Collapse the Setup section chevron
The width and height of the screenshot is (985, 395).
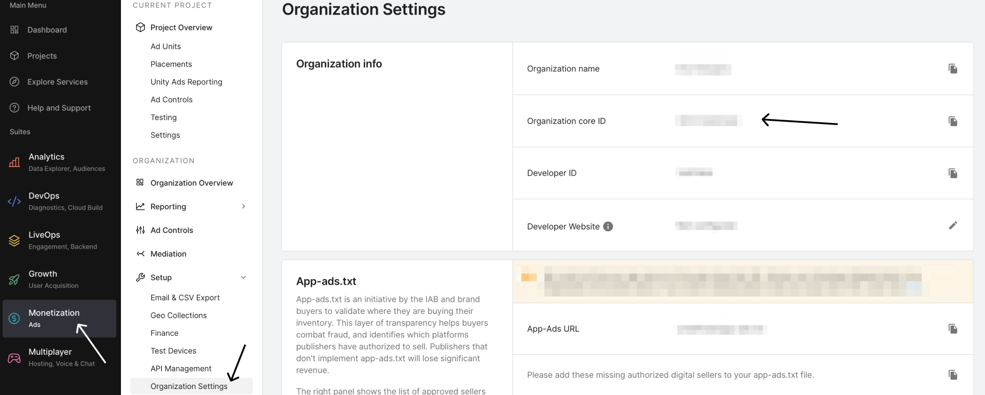coord(244,277)
